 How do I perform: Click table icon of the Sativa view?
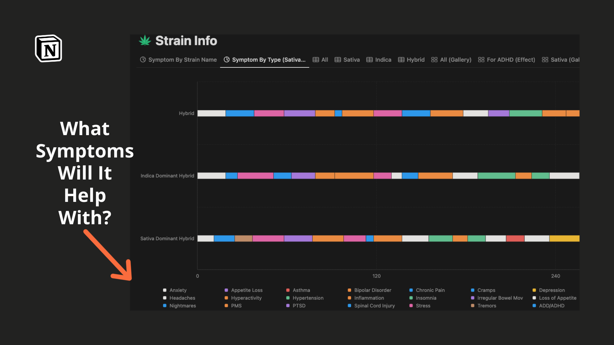(338, 60)
